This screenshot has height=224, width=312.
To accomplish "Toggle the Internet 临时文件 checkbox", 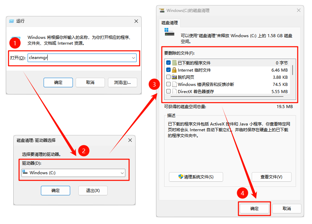I will pyautogui.click(x=168, y=70).
